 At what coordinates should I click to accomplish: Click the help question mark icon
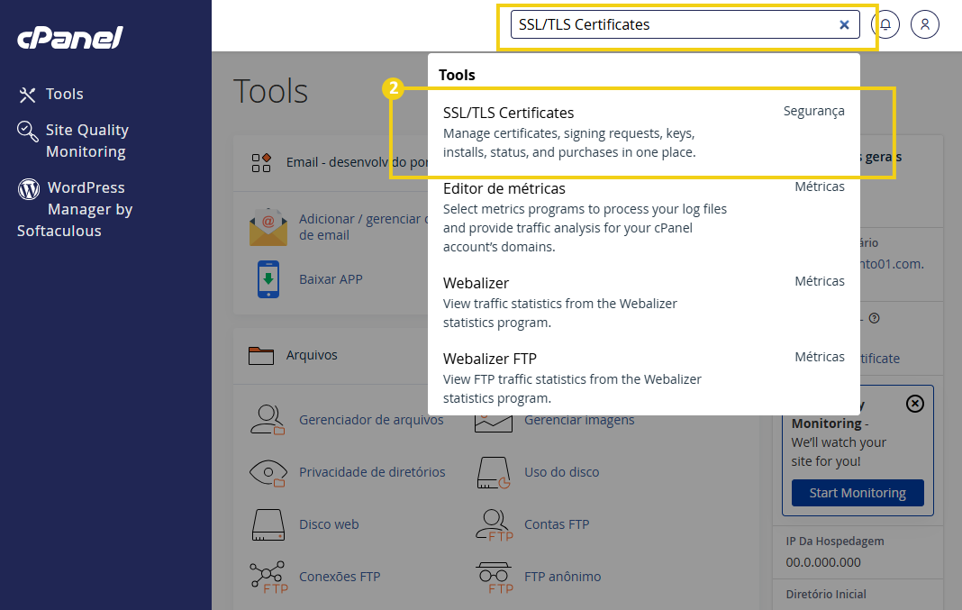click(875, 318)
